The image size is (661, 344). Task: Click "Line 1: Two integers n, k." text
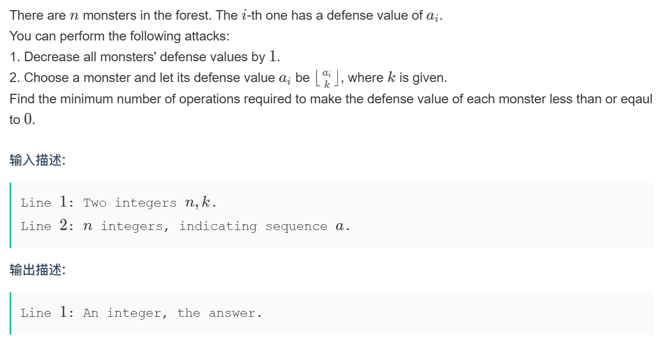118,203
